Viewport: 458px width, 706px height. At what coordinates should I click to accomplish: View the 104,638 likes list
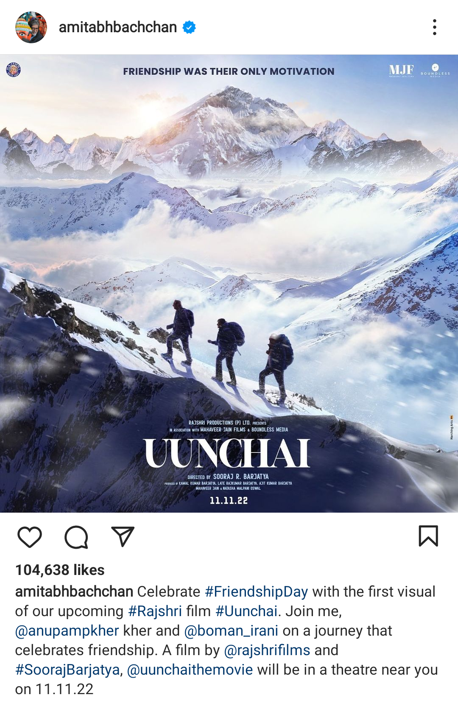(x=60, y=570)
